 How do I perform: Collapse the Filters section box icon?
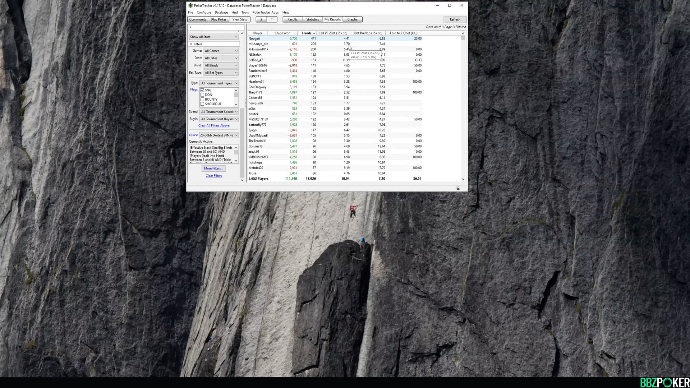point(191,44)
